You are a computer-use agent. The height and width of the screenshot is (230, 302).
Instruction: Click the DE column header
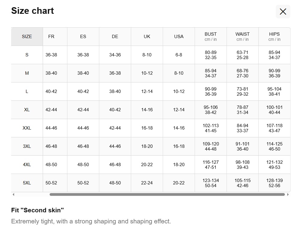tap(115, 37)
